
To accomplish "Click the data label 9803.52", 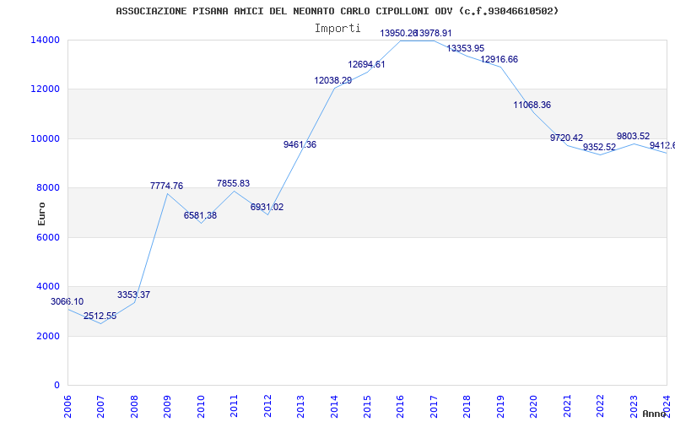I will [x=634, y=137].
